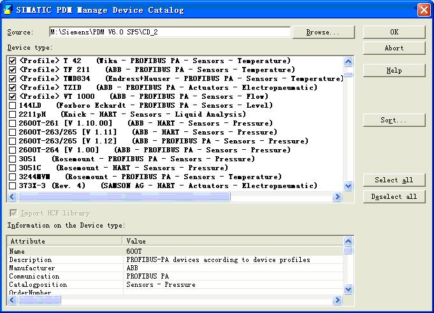The image size is (434, 313).
Task: Click device list horizontal scrollbar thumb
Action: [x=124, y=196]
